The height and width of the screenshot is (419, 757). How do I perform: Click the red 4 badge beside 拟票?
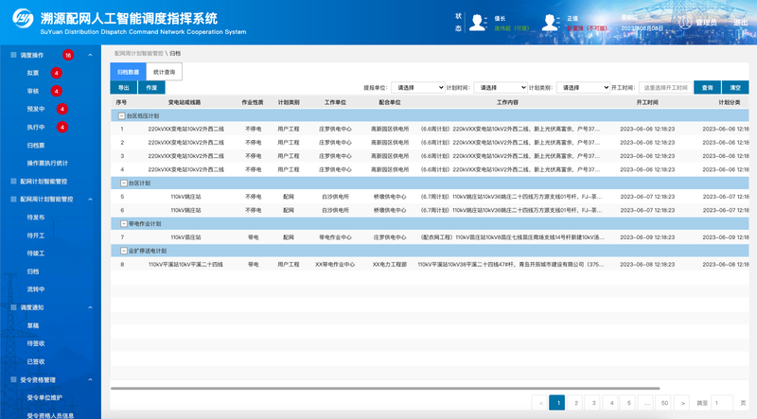pyautogui.click(x=57, y=73)
